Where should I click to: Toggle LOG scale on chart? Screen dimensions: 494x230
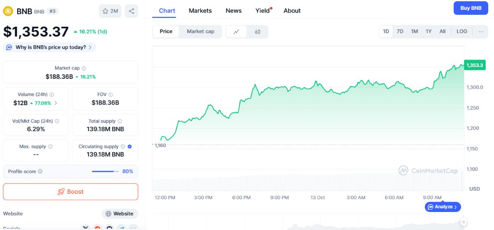(462, 31)
